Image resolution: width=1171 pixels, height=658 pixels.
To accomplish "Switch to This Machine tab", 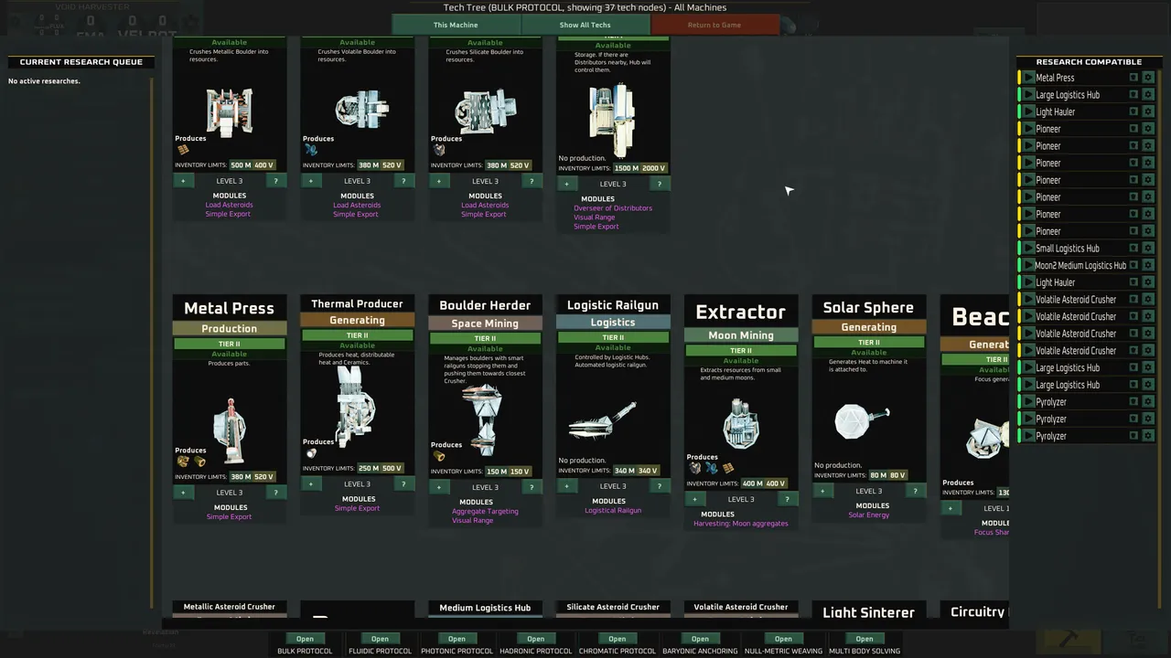I will [x=456, y=25].
